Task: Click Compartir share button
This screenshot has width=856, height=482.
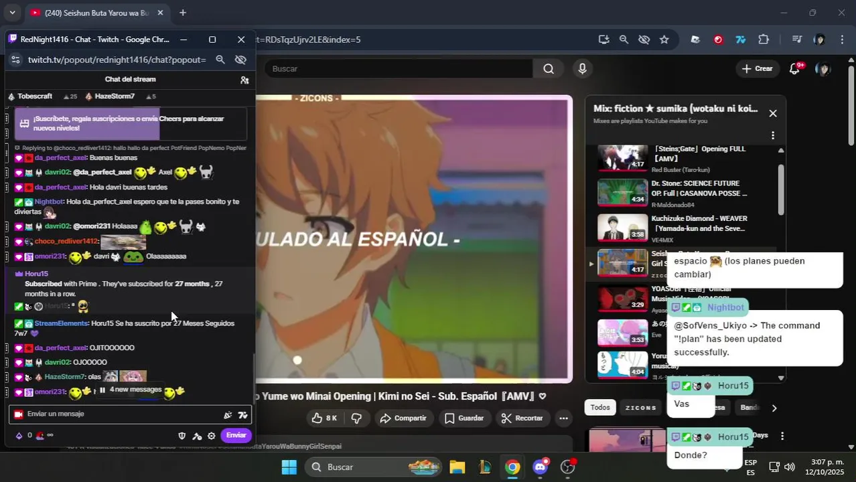Action: click(x=403, y=418)
